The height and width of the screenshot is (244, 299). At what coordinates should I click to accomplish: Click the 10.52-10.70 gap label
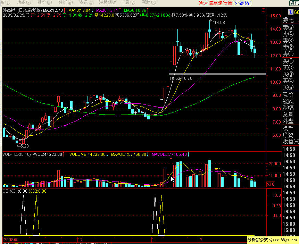[181, 78]
